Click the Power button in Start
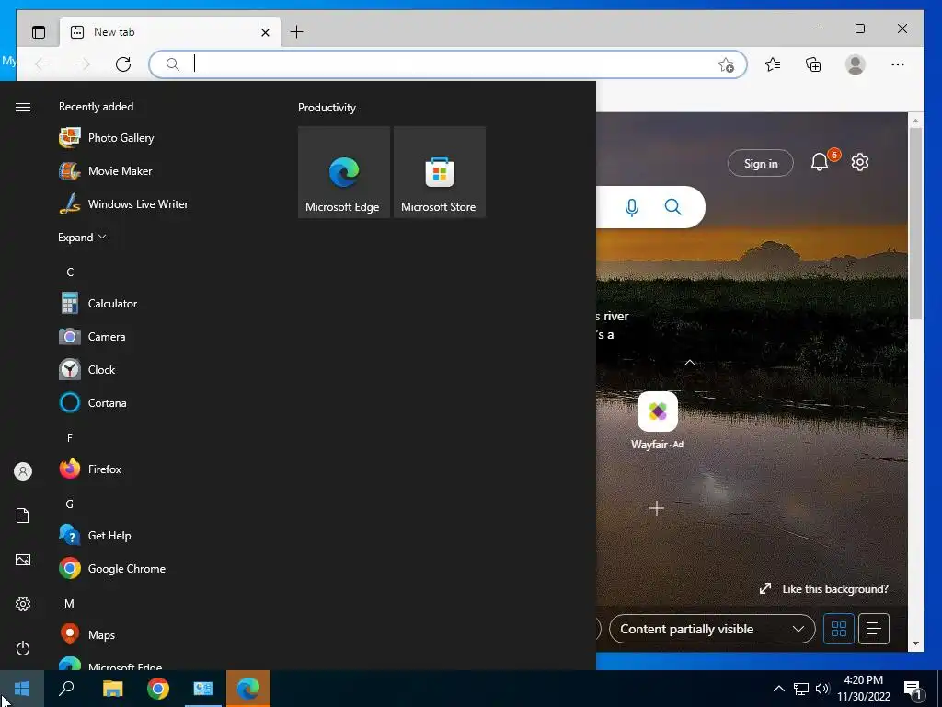Screen dimensions: 942x707 (x=23, y=648)
